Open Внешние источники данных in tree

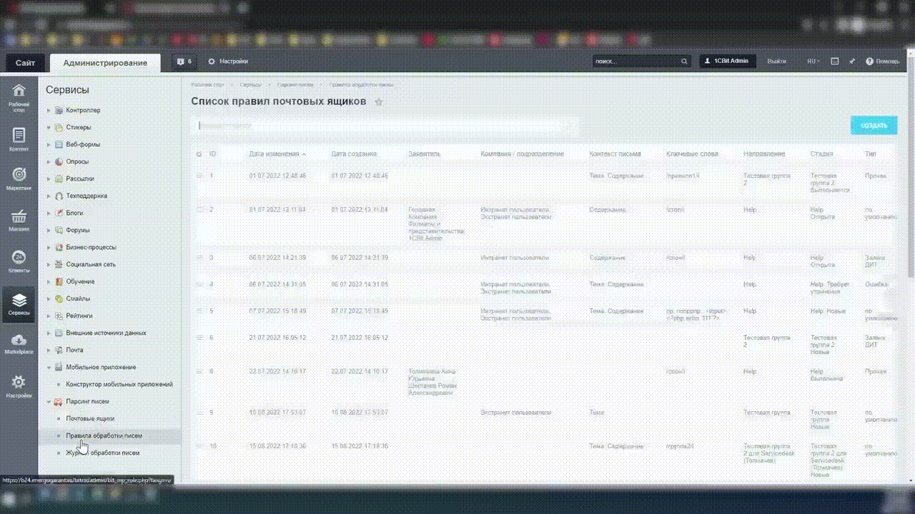(x=106, y=333)
